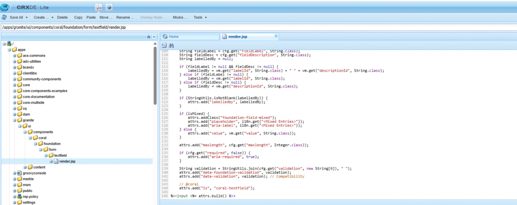Select the components tree item
Viewport: 517px width, 205px height.
click(x=43, y=132)
